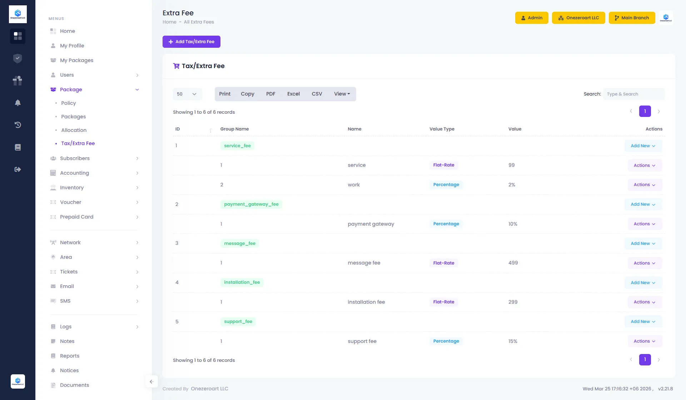This screenshot has width=686, height=400.
Task: Open the shield check icon in rail
Action: click(18, 58)
